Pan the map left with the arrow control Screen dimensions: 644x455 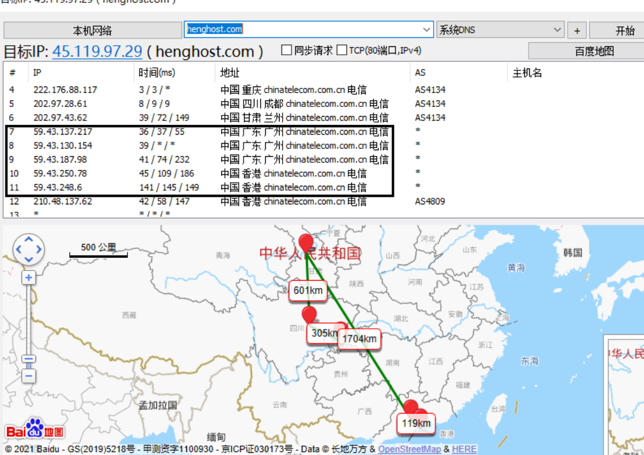click(x=18, y=249)
